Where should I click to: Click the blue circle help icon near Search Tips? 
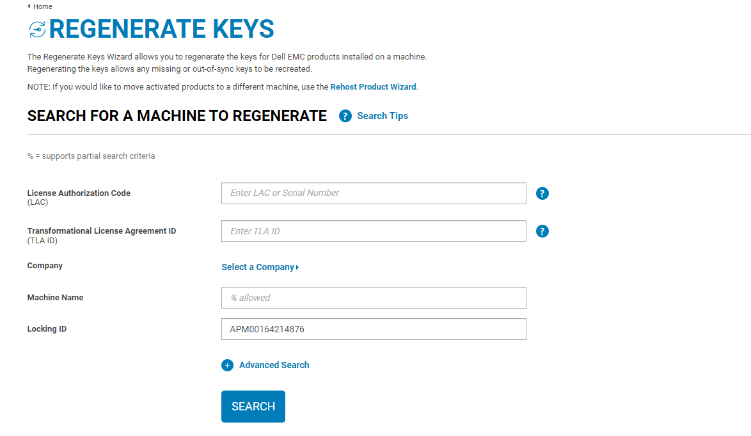(345, 116)
